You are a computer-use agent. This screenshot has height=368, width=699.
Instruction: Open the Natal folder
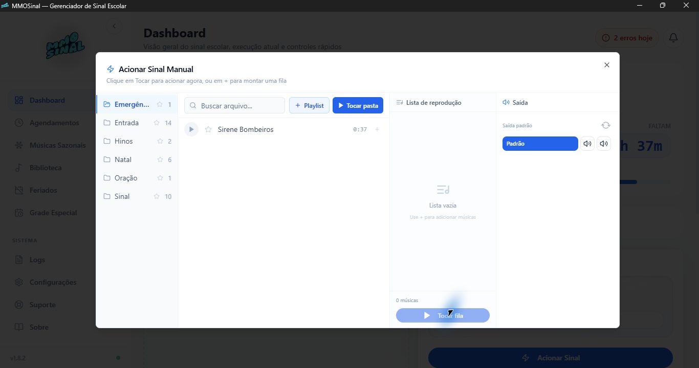137,159
